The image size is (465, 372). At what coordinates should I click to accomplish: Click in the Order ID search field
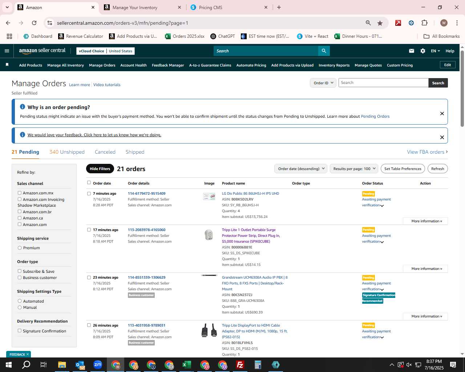[383, 83]
